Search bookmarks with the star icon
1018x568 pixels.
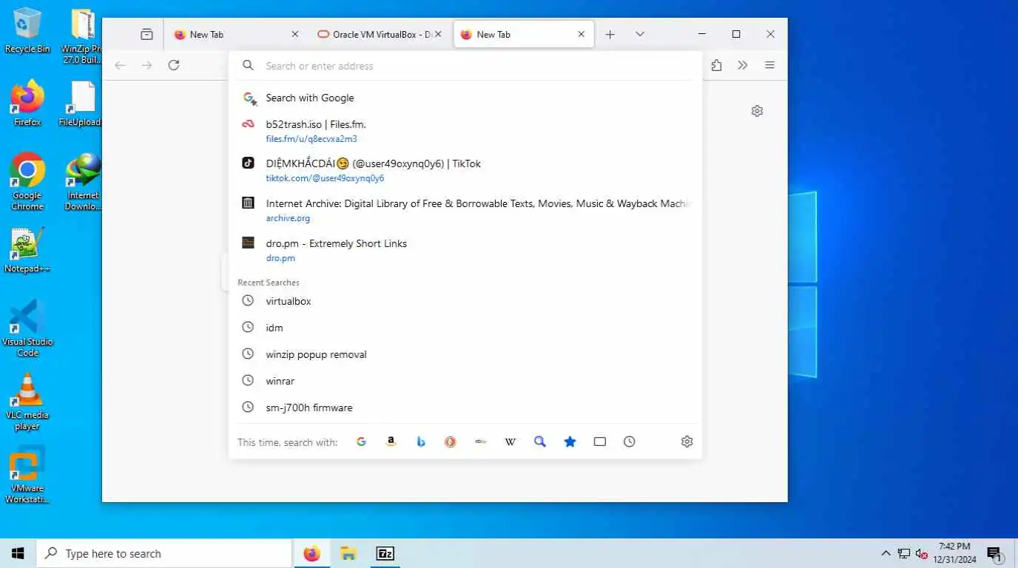point(570,442)
